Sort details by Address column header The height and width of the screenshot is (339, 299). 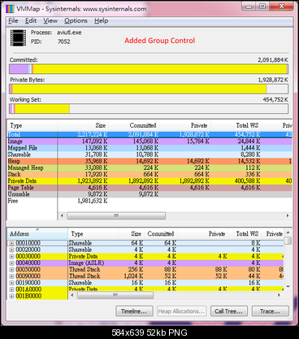click(37, 234)
